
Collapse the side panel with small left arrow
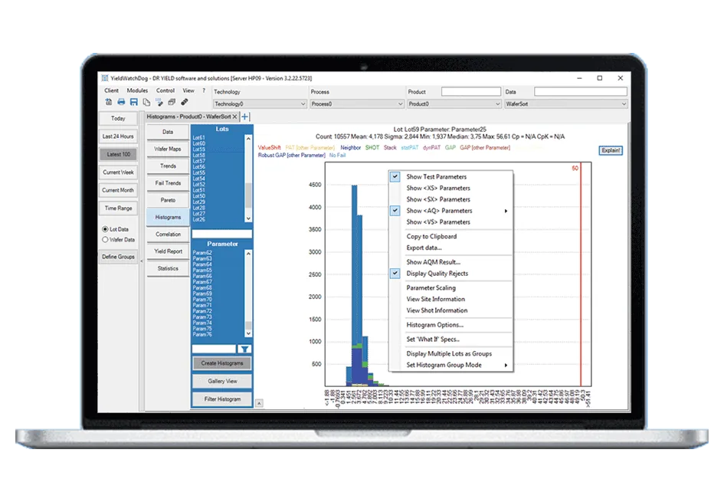142,261
